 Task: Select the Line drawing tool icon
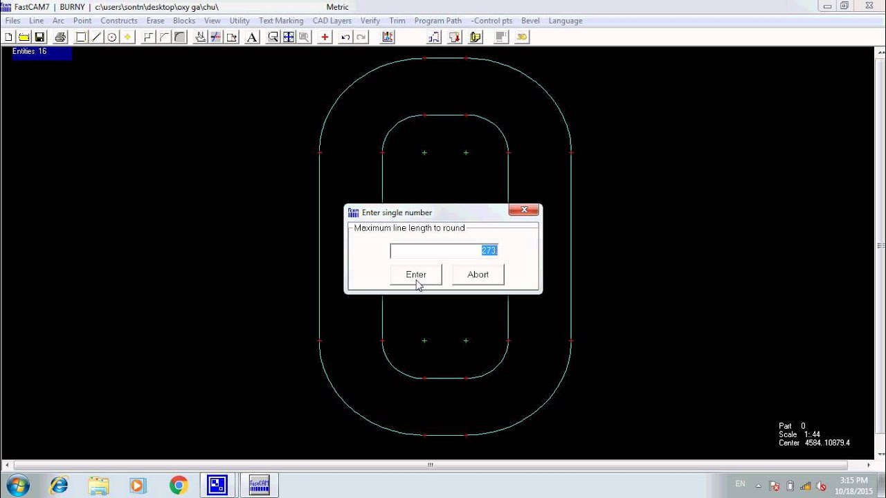click(97, 37)
